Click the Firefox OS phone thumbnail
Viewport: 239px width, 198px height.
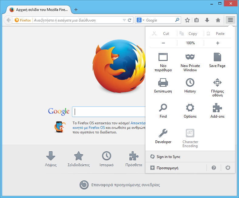click(x=60, y=127)
